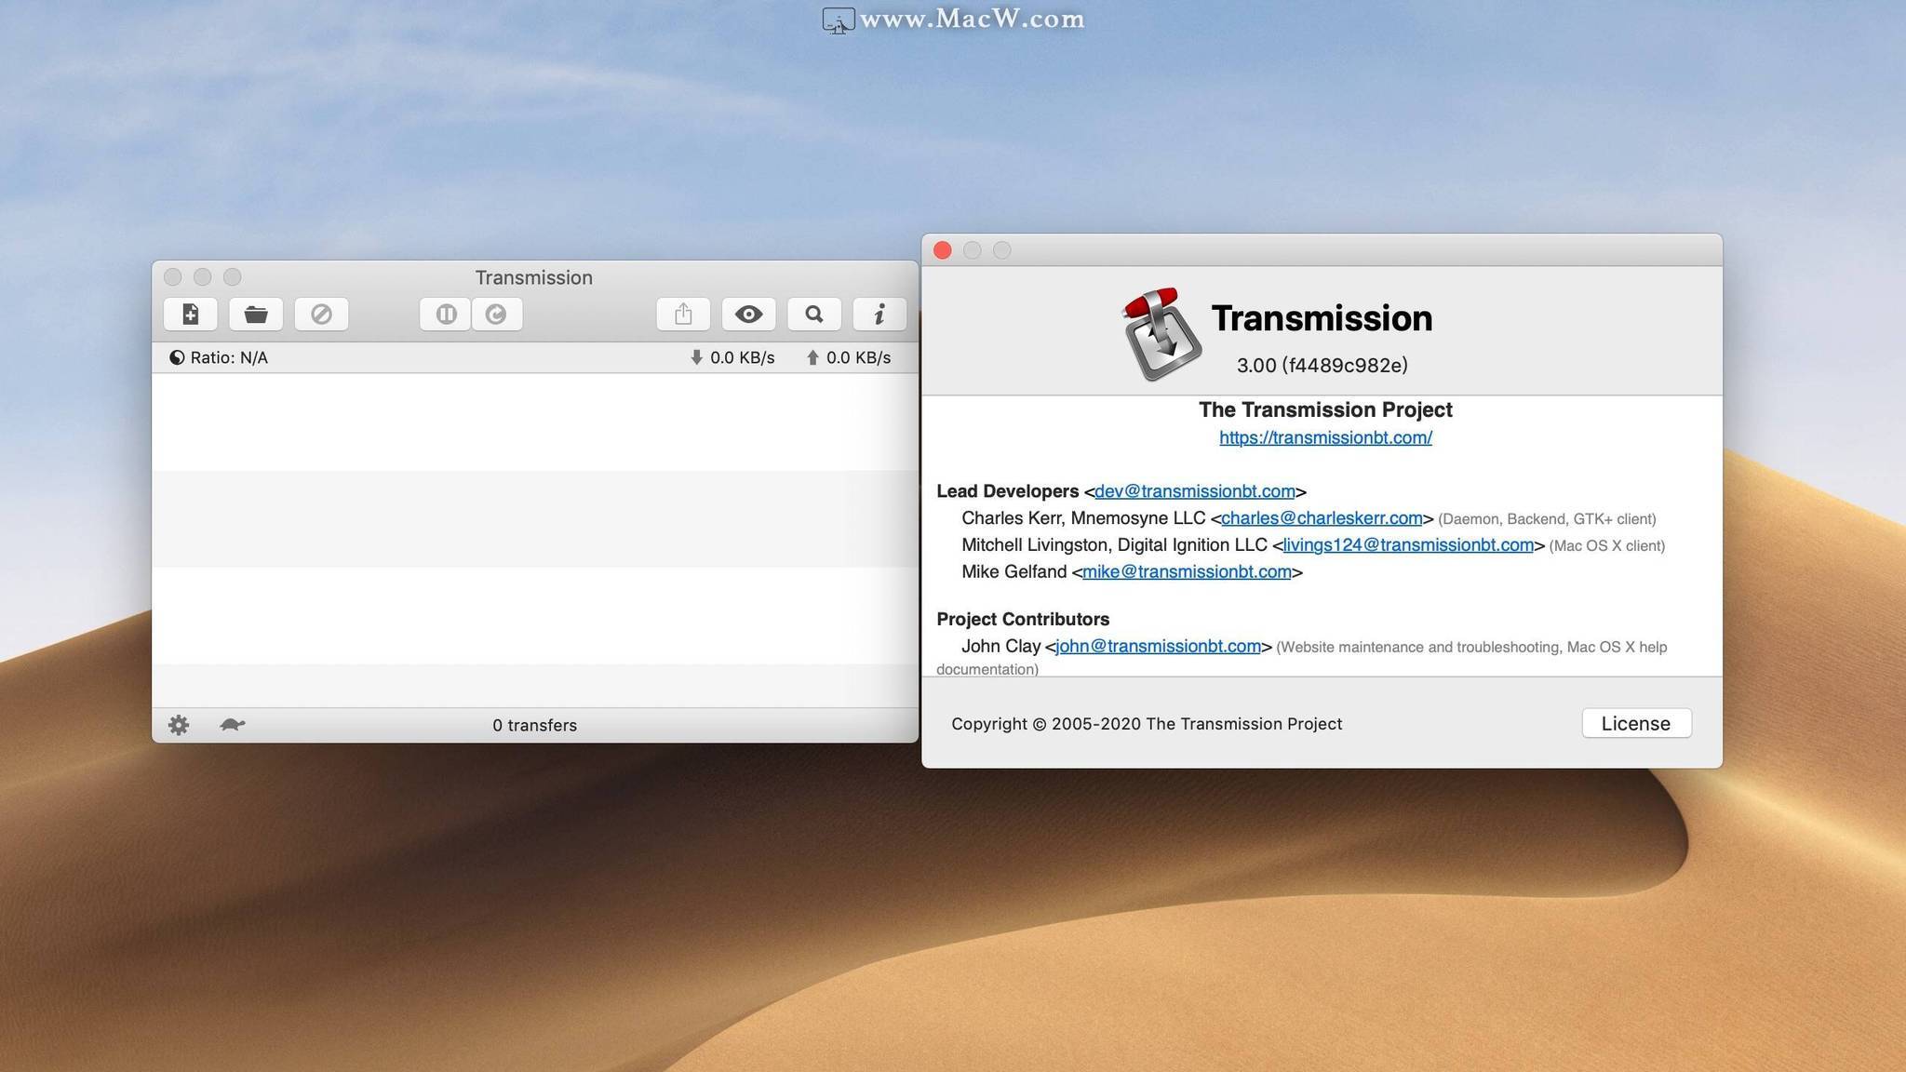Click the Transmission title in main window

click(x=534, y=277)
